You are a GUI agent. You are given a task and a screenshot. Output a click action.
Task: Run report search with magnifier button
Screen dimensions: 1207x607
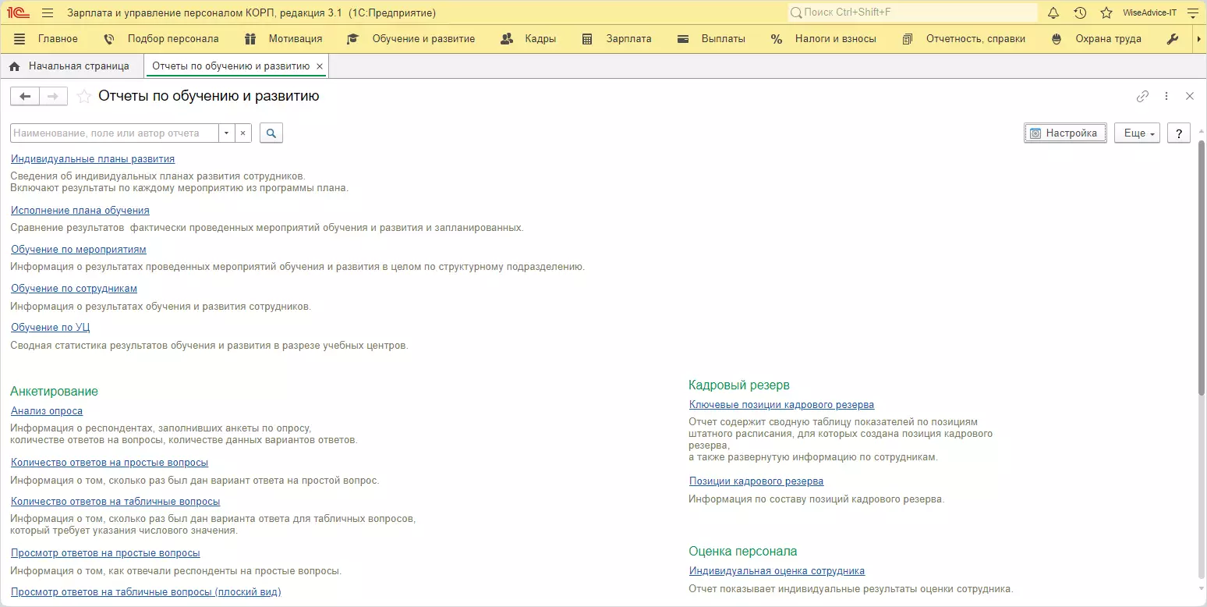pos(271,133)
